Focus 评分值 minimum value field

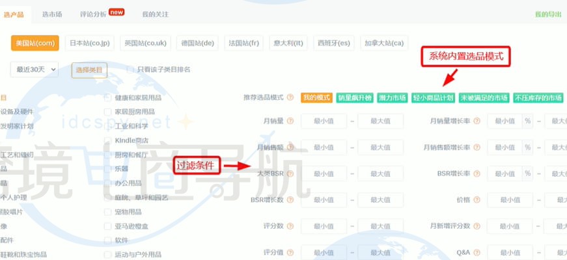pyautogui.click(x=324, y=252)
